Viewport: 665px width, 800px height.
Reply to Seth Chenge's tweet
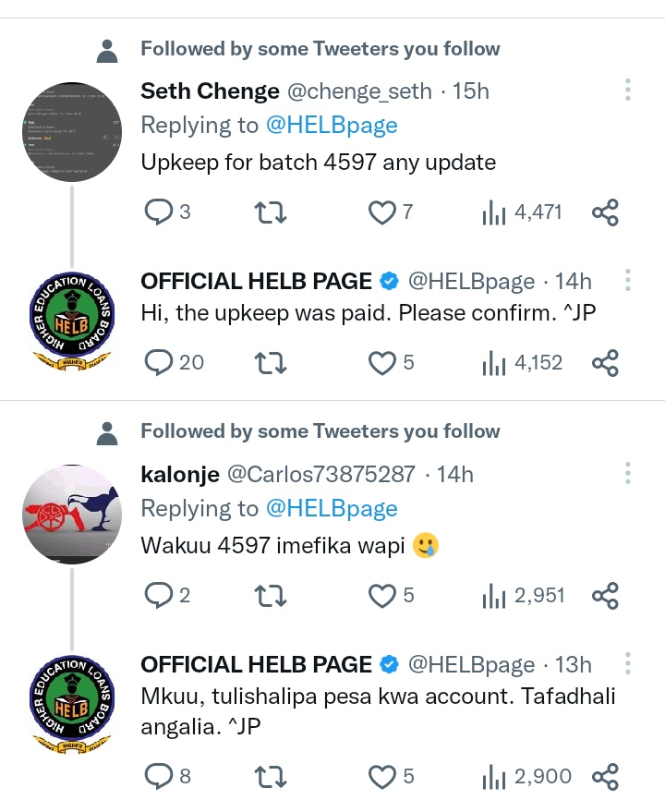159,212
